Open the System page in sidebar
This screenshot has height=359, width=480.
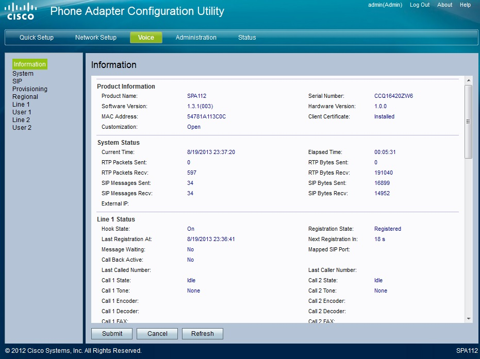tap(23, 73)
